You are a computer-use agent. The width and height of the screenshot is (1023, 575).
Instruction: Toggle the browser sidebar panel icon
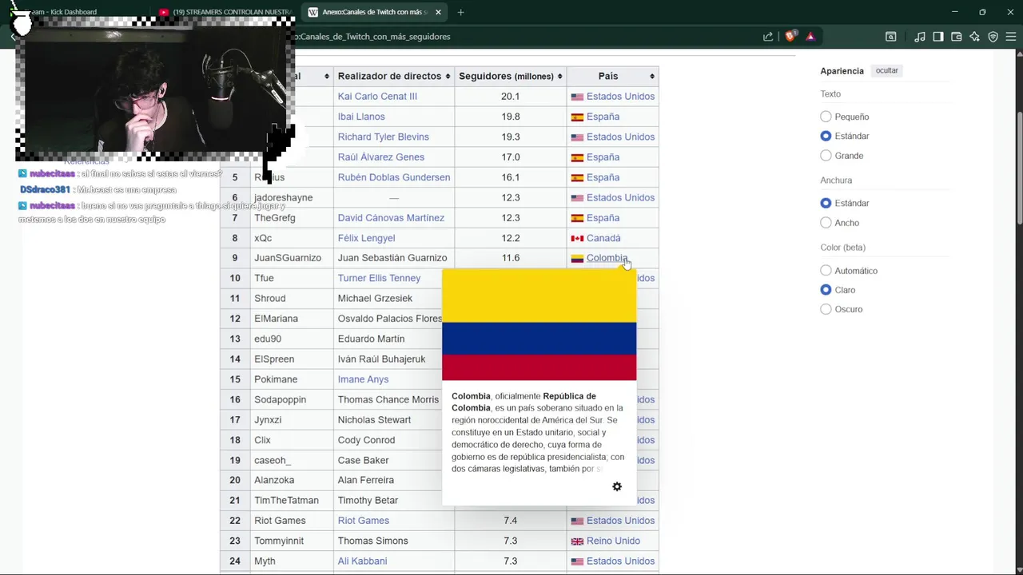click(938, 37)
